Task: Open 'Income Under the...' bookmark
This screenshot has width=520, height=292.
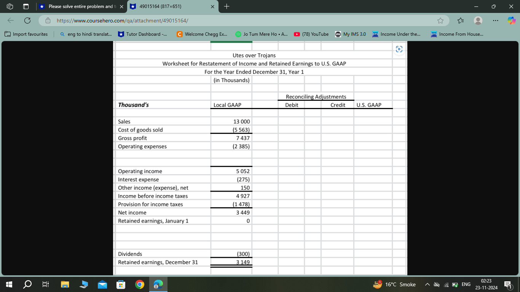Action: click(396, 34)
